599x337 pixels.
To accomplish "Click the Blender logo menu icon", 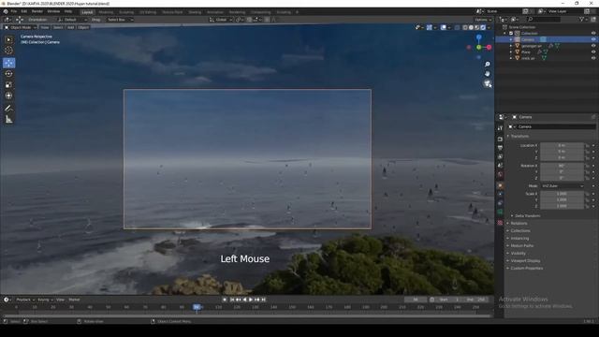I will pos(6,11).
